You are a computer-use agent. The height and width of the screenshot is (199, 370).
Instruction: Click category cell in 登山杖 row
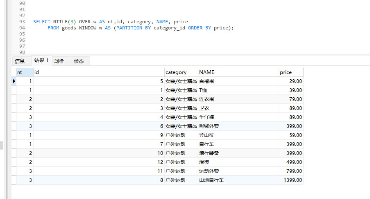click(x=181, y=135)
